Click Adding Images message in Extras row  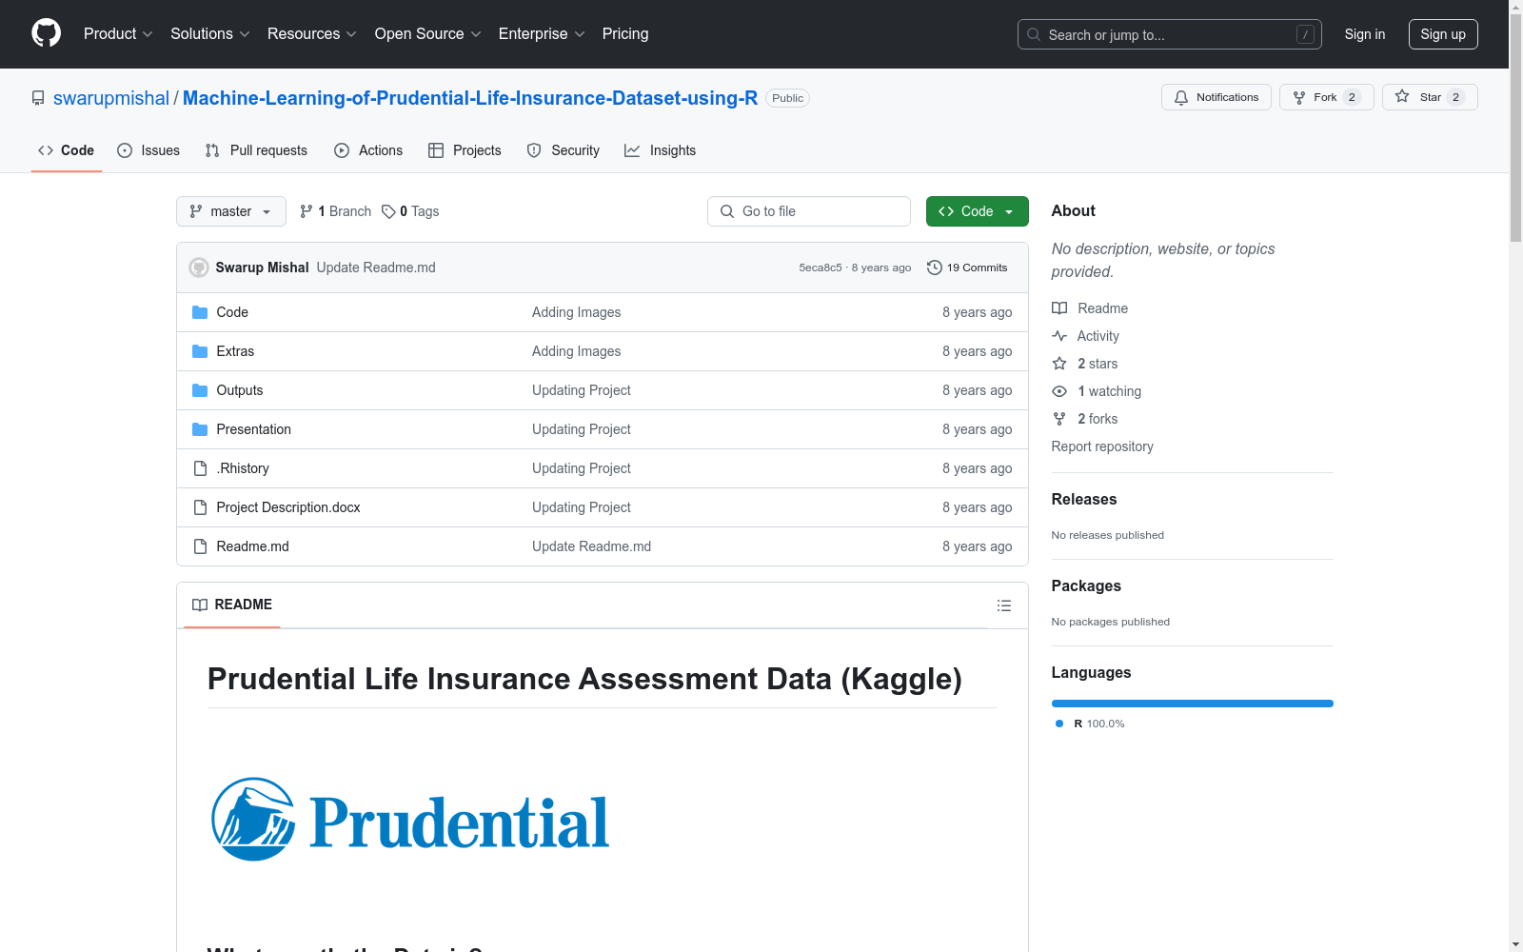[577, 351]
